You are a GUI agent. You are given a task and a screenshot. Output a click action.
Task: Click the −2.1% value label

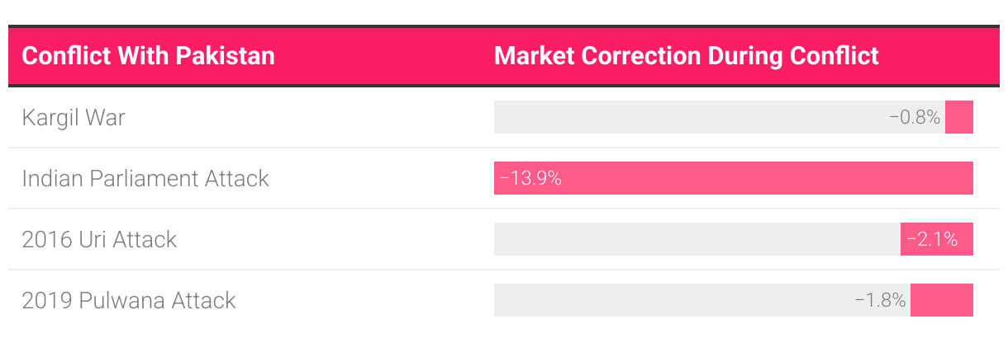[x=932, y=239]
